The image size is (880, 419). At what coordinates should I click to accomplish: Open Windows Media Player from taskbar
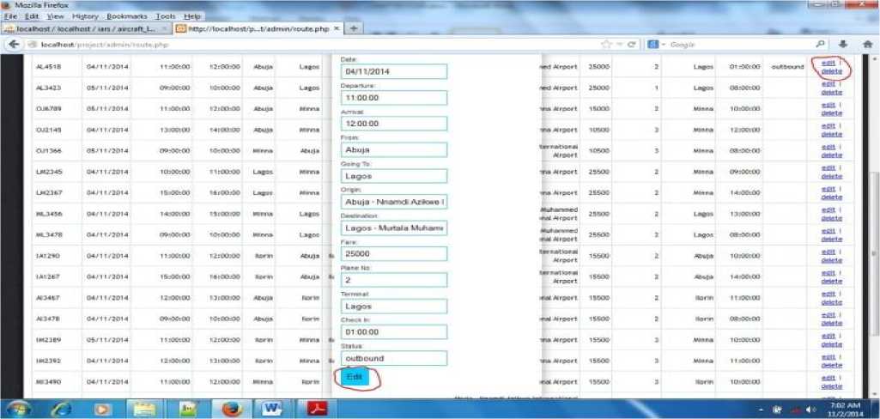pyautogui.click(x=102, y=410)
